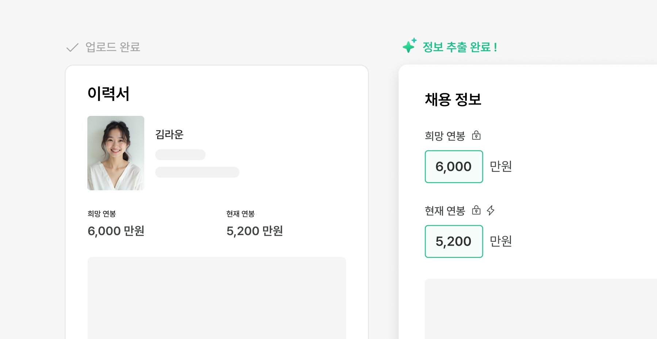This screenshot has width=657, height=339.
Task: Click the lightning bolt icon beside 현재 연봉
Action: 491,210
